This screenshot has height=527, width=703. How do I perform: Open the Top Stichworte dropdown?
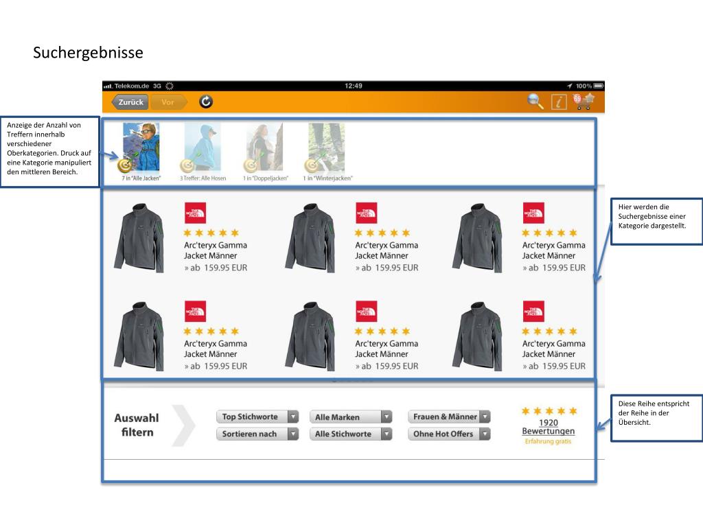[257, 417]
